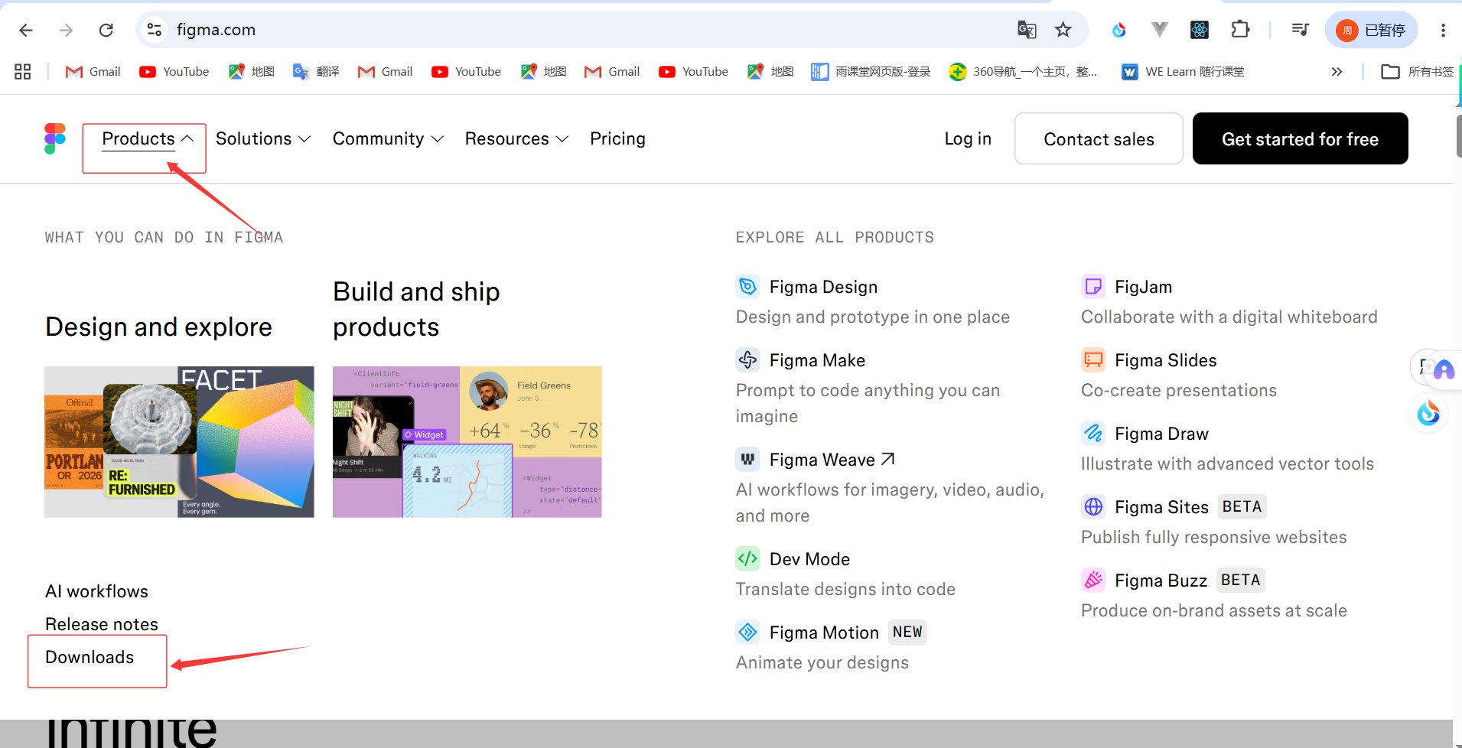Viewport: 1462px width, 748px height.
Task: View site information for figma.com
Action: pyautogui.click(x=155, y=30)
